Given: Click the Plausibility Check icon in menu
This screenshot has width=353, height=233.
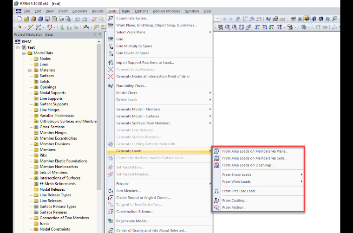Looking at the screenshot, I should coord(111,86).
